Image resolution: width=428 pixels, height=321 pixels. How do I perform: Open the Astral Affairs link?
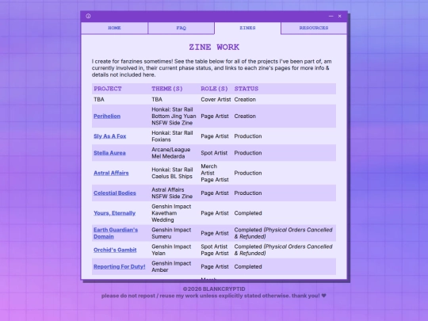click(111, 173)
